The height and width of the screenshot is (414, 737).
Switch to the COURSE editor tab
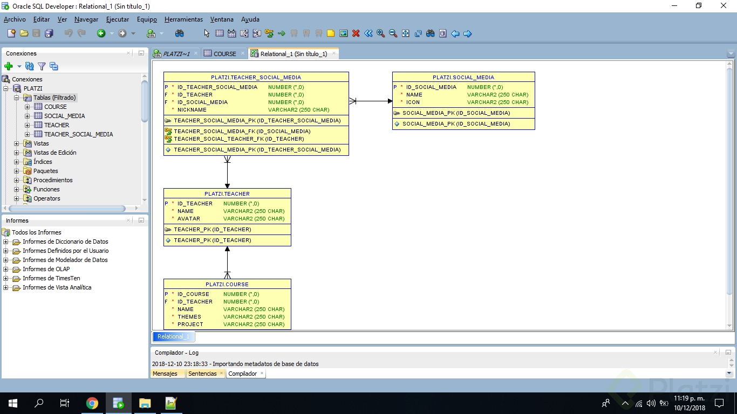click(x=224, y=54)
